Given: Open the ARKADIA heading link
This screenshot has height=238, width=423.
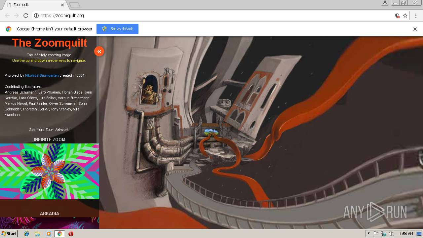Looking at the screenshot, I should (50, 214).
